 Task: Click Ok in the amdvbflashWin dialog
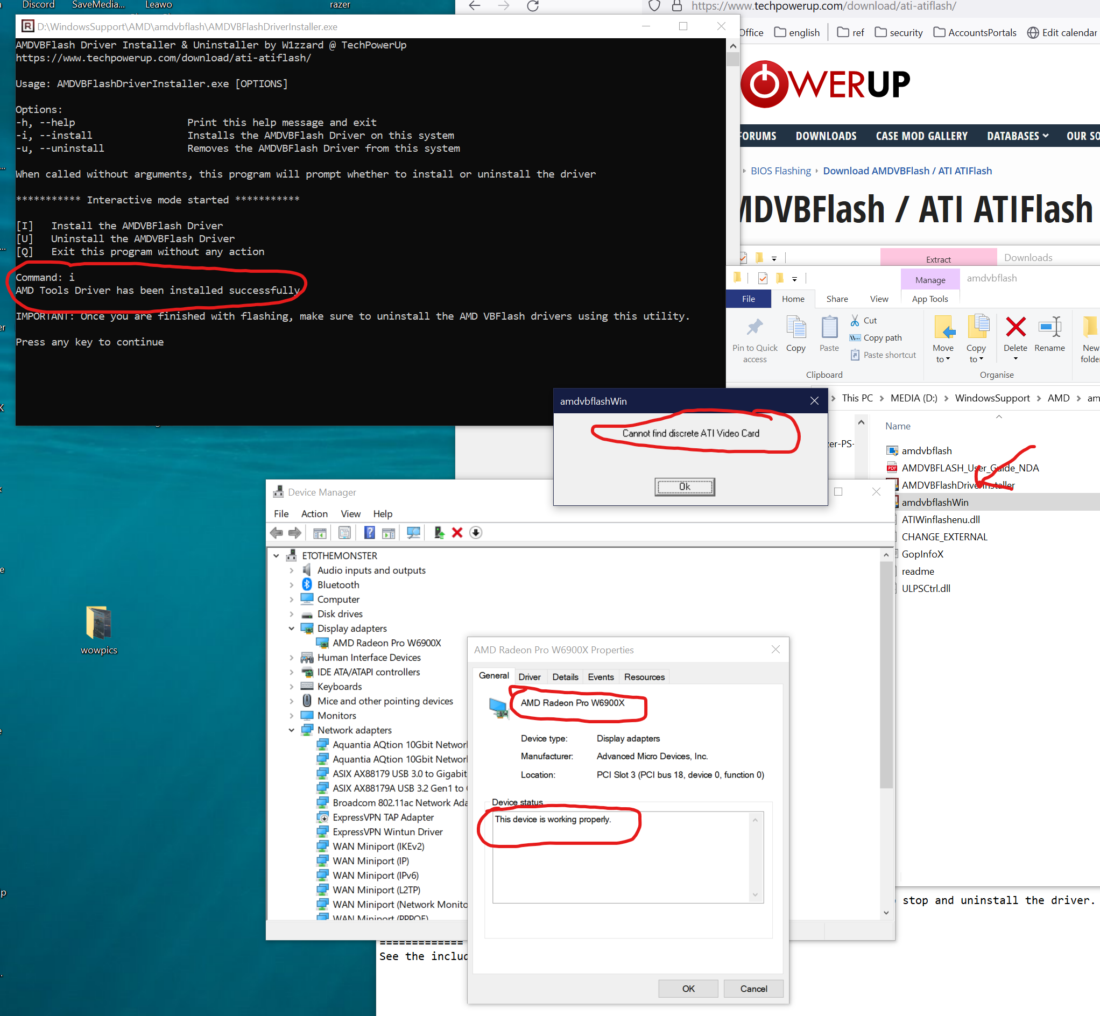click(x=685, y=486)
